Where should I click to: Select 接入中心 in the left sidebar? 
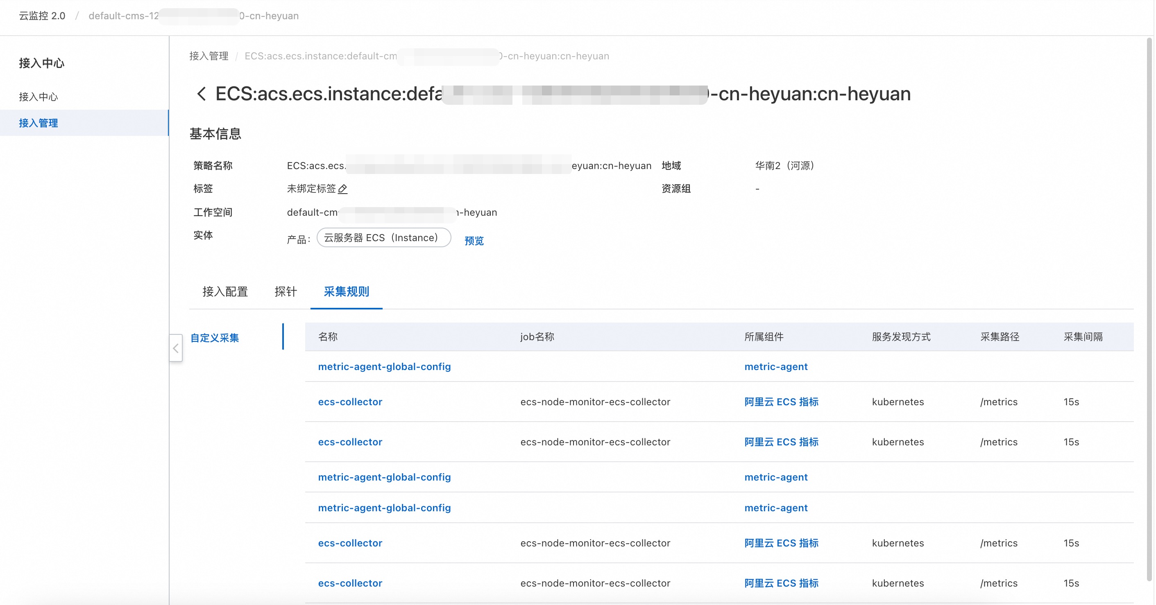click(39, 97)
